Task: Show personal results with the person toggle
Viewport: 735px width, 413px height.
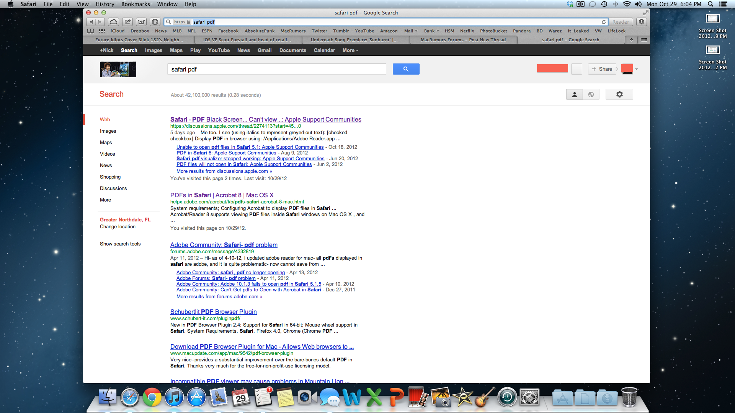Action: (574, 94)
